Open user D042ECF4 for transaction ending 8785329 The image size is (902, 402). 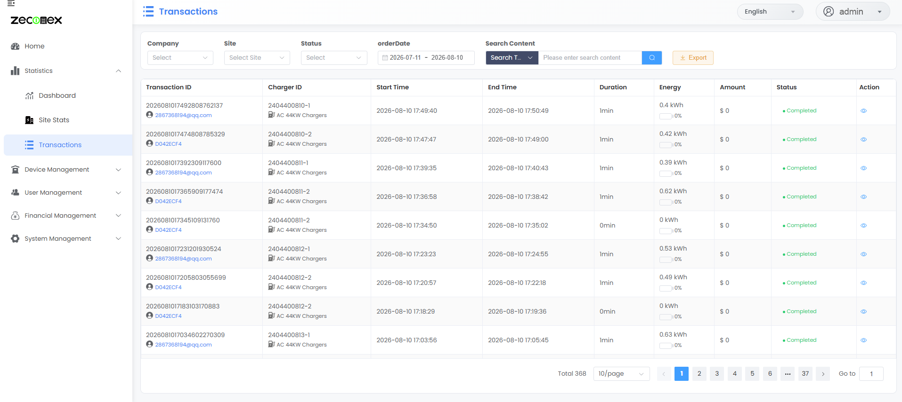(x=168, y=144)
